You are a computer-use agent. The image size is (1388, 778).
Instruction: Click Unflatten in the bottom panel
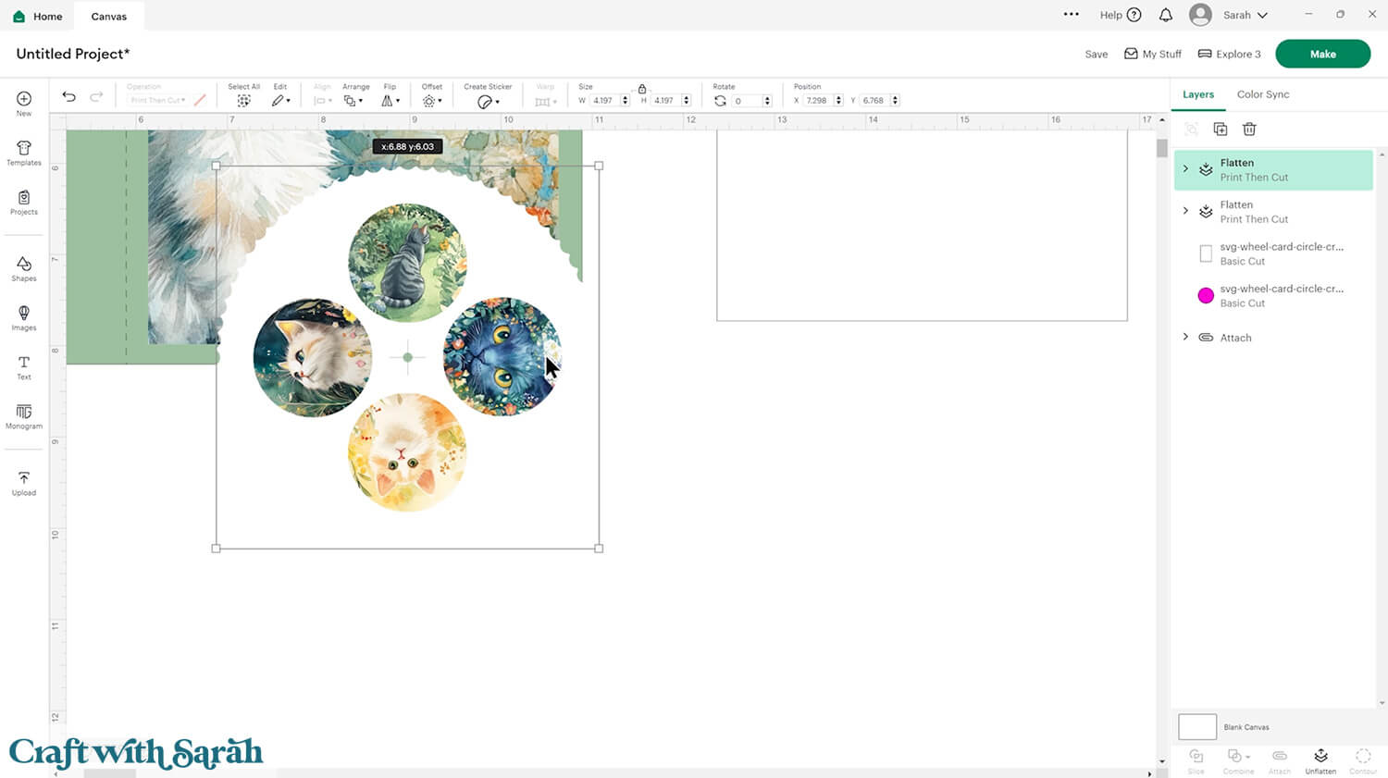click(x=1320, y=760)
